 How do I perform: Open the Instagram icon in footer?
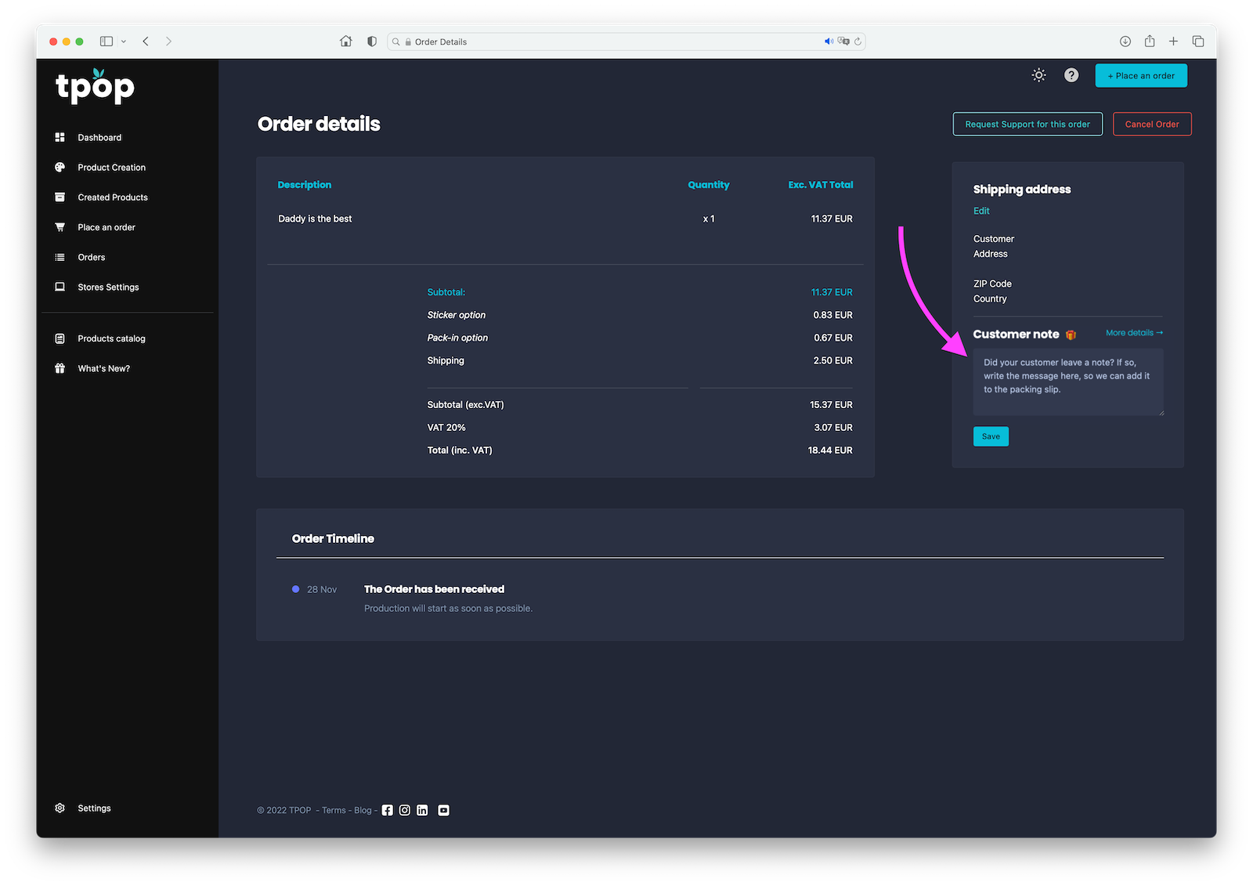[x=405, y=810]
